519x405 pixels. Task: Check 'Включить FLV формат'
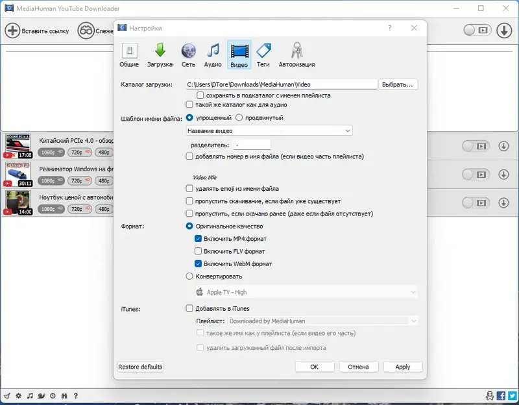tap(198, 251)
